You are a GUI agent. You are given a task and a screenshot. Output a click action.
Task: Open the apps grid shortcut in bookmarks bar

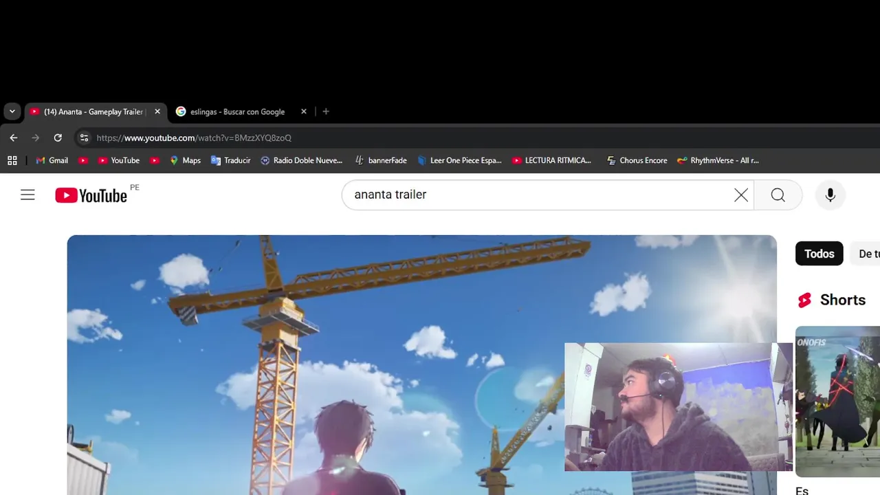click(12, 160)
